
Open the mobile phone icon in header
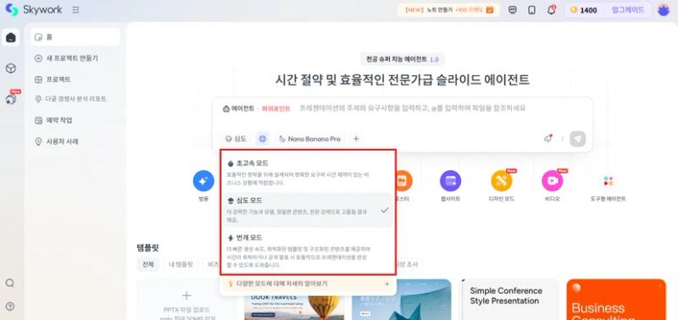(532, 10)
